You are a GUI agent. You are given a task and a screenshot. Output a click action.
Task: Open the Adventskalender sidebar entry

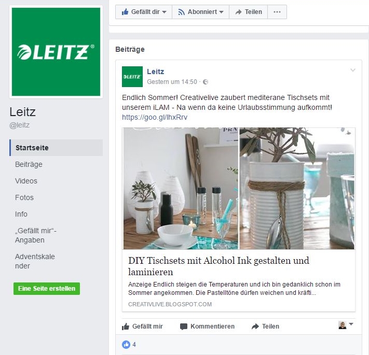(x=35, y=261)
